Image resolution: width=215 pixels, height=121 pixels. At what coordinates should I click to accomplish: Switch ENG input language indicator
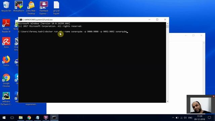(190, 118)
